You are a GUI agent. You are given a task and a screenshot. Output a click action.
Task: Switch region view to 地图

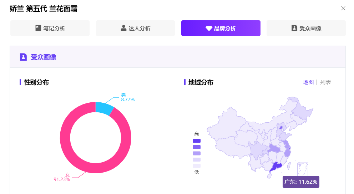[308, 82]
